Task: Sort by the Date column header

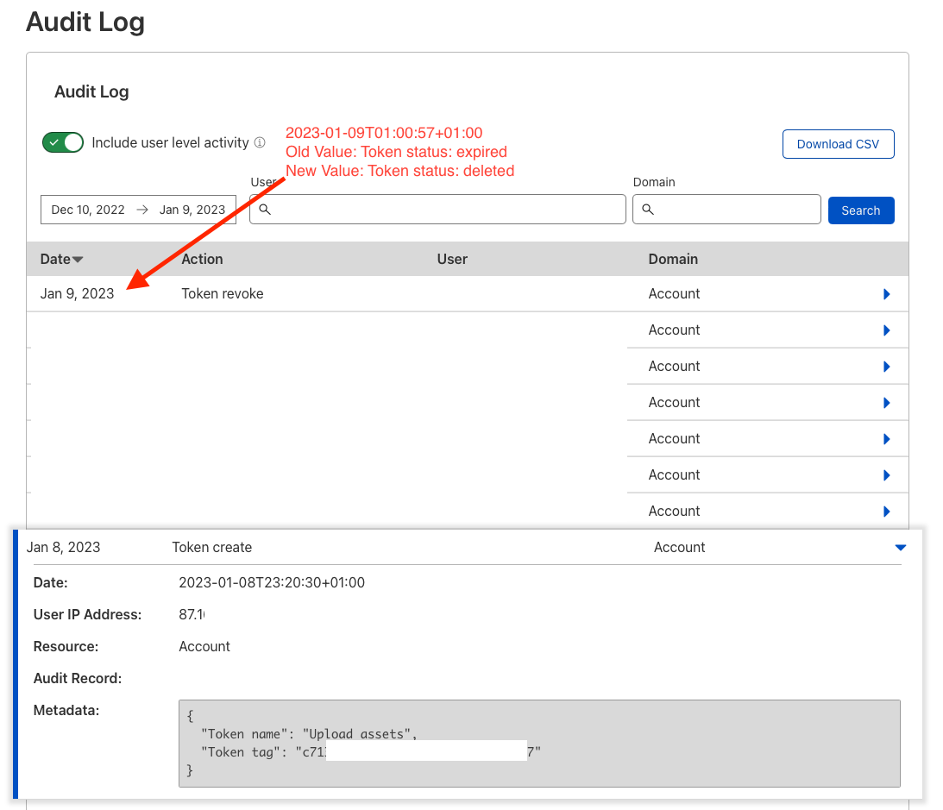Action: pyautogui.click(x=61, y=259)
